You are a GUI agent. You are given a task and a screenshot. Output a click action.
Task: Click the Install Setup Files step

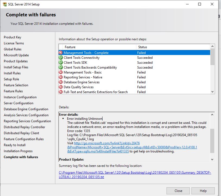tap(16, 67)
